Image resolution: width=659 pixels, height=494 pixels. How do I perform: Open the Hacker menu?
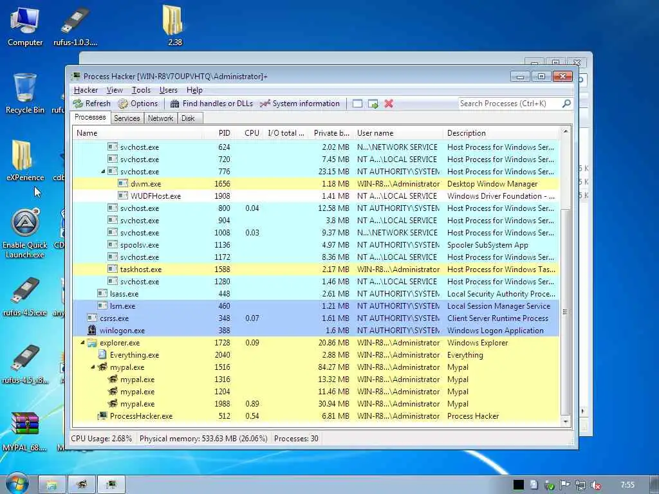coord(86,90)
